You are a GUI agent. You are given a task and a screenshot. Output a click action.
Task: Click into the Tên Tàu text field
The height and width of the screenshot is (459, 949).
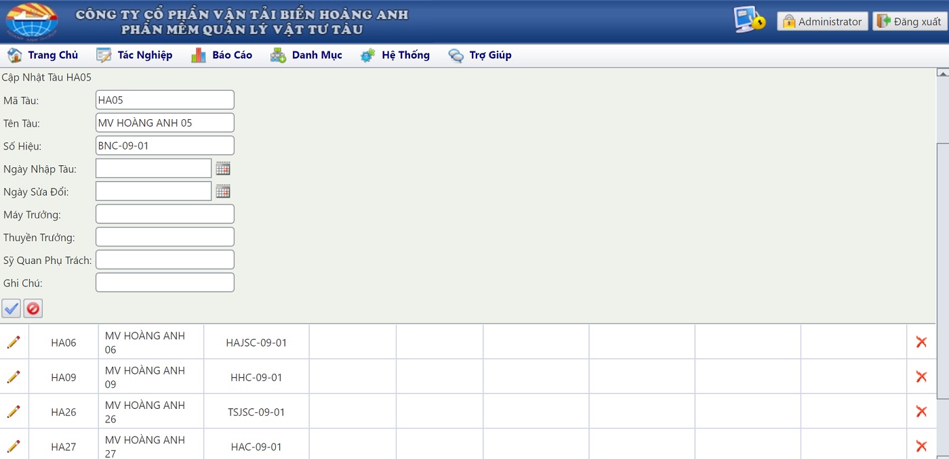(165, 123)
